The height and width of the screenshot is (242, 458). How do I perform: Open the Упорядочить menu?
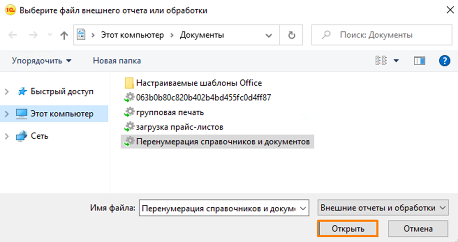[42, 61]
